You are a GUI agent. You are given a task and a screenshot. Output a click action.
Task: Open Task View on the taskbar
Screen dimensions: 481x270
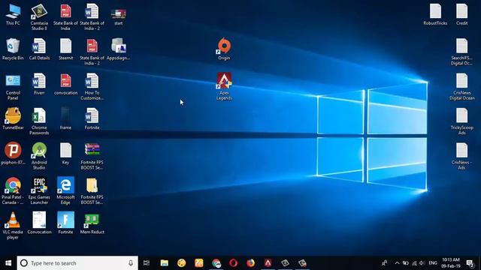(x=147, y=263)
